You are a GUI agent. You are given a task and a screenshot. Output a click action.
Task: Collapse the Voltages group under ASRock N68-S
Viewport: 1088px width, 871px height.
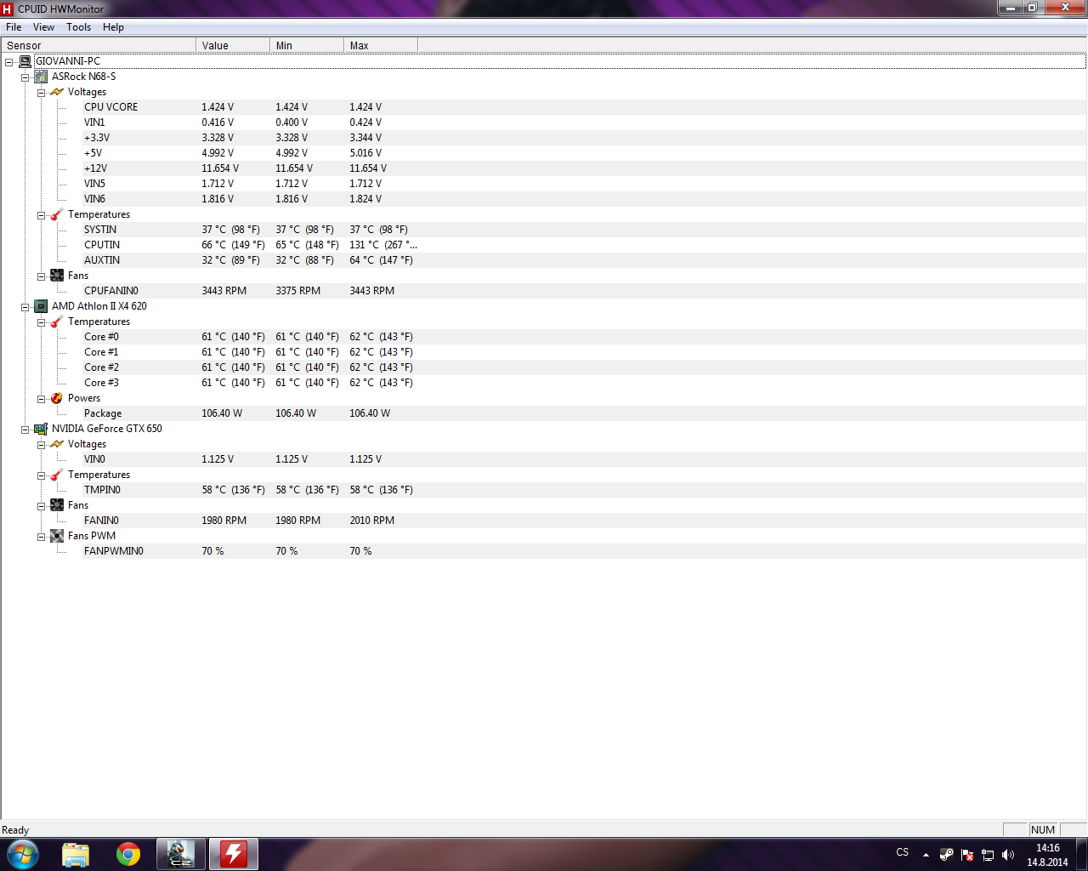point(41,93)
